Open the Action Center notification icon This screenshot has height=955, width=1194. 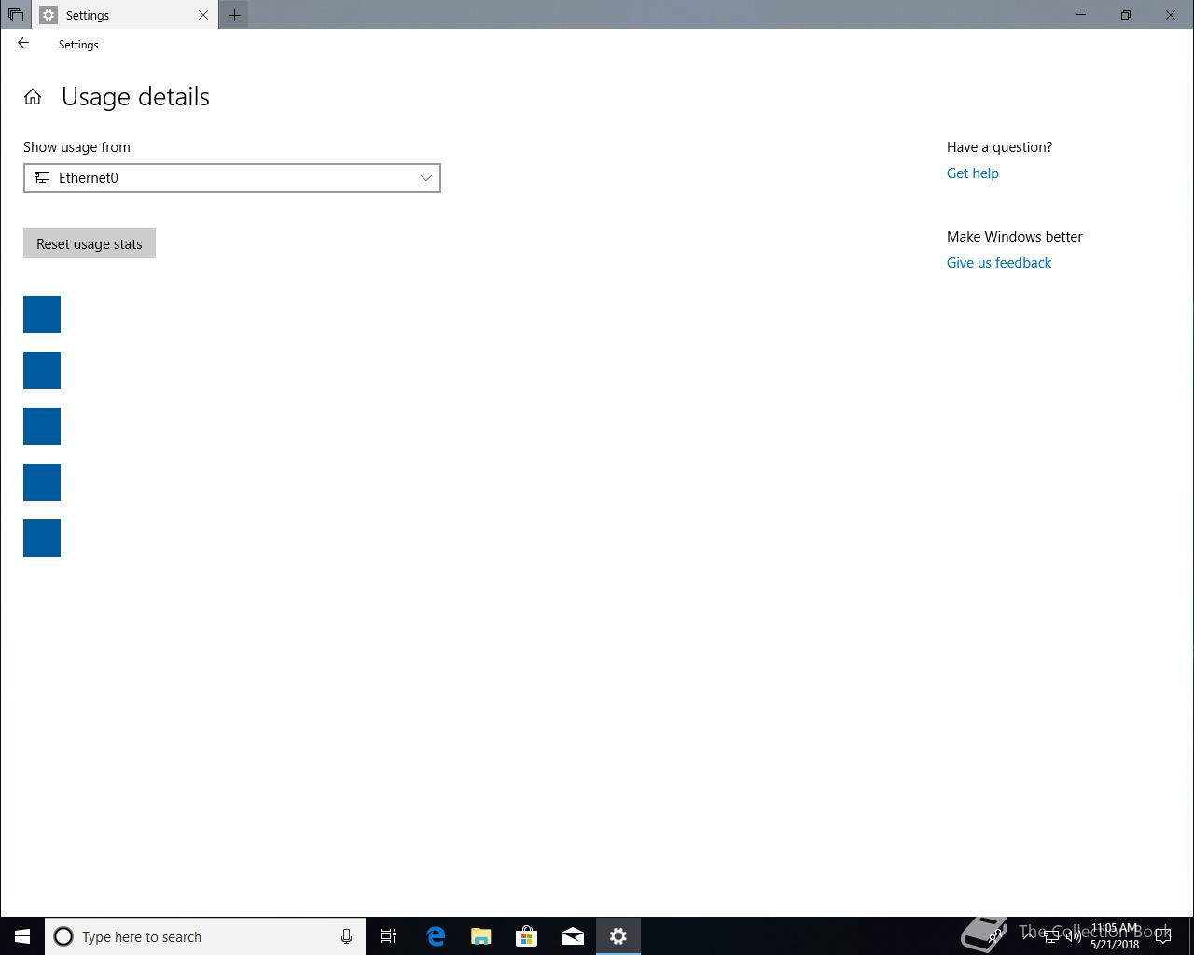(1163, 936)
